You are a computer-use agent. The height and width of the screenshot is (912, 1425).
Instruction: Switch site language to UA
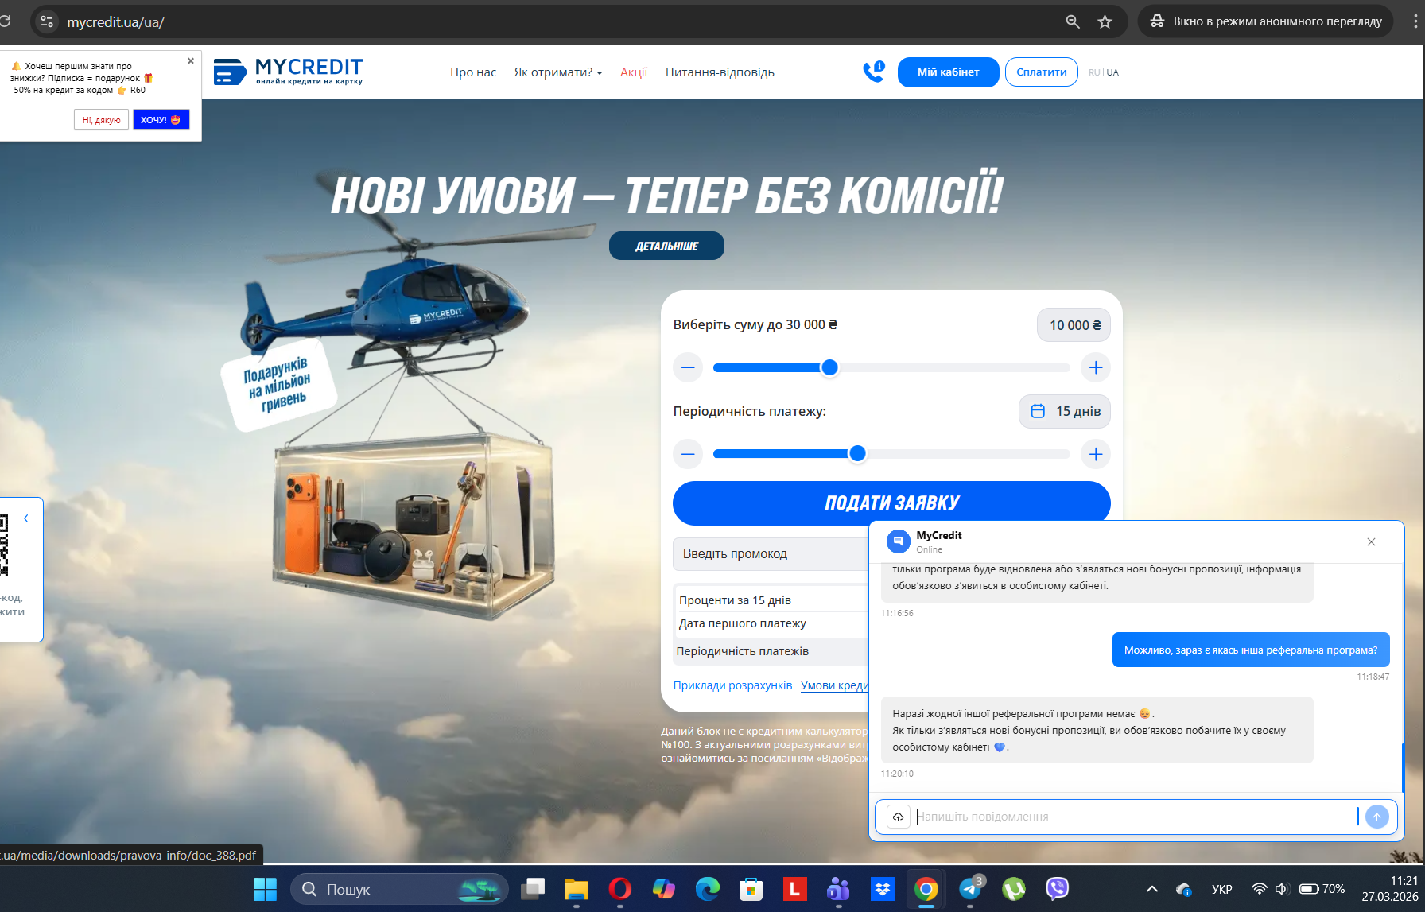click(1112, 72)
